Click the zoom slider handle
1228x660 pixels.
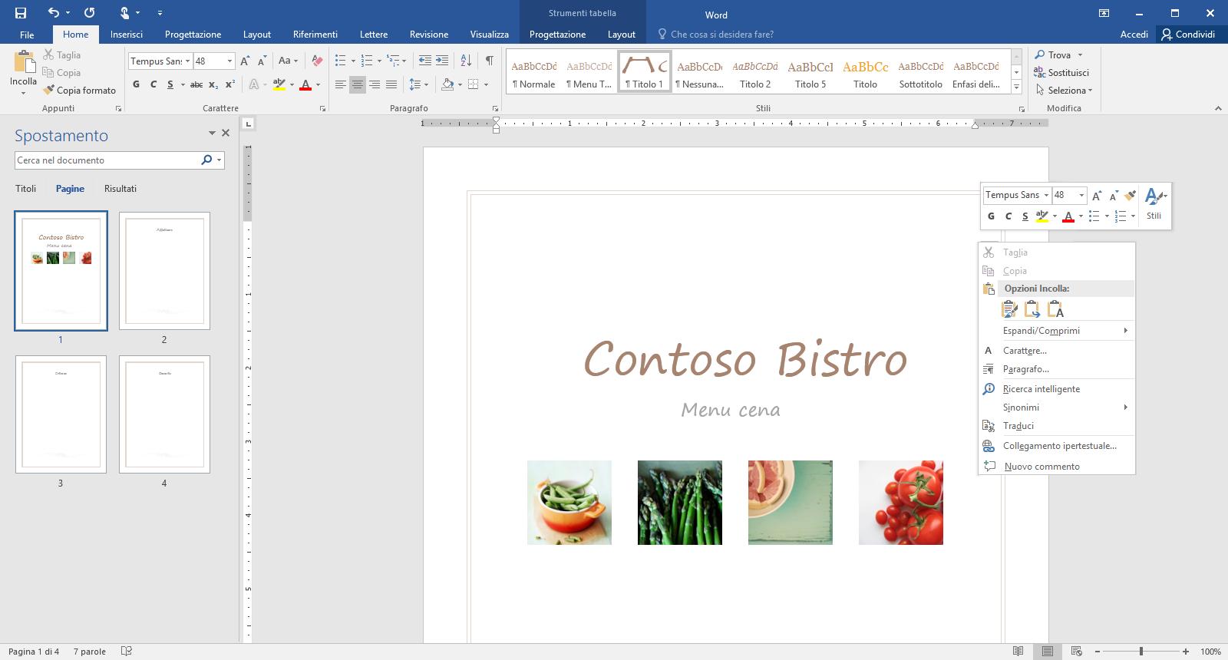coord(1141,652)
